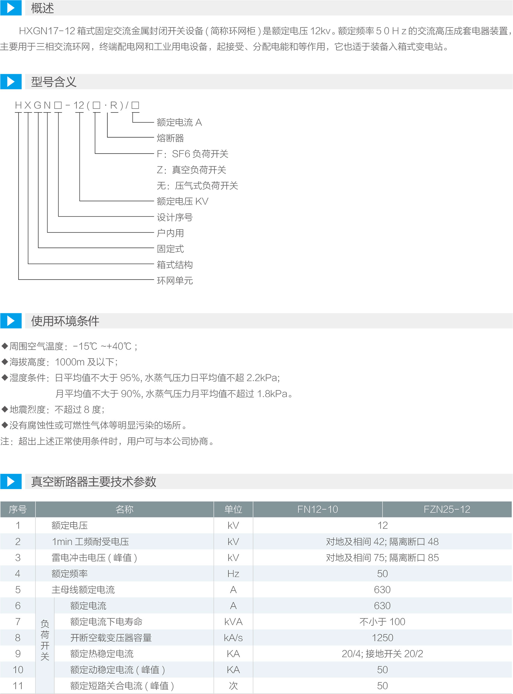The image size is (513, 694).
Task: Click the 主母线额定电流 row name
Action: [x=83, y=590]
